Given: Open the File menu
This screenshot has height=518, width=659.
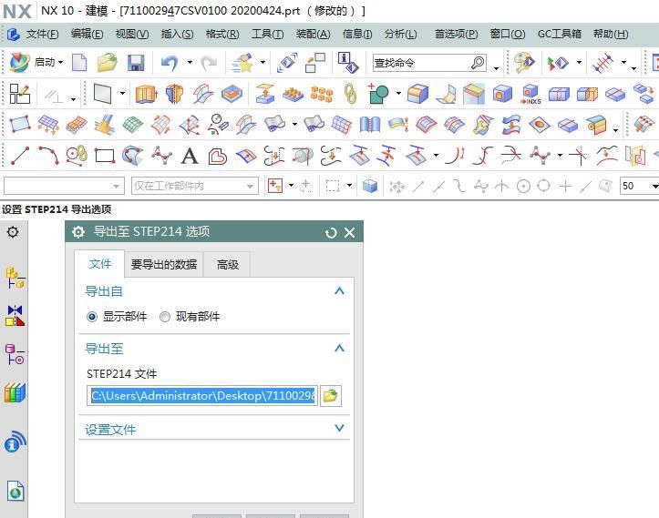Looking at the screenshot, I should click(42, 34).
